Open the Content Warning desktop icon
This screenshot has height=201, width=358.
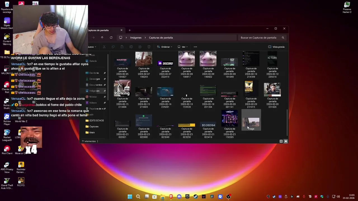pyautogui.click(x=7, y=40)
